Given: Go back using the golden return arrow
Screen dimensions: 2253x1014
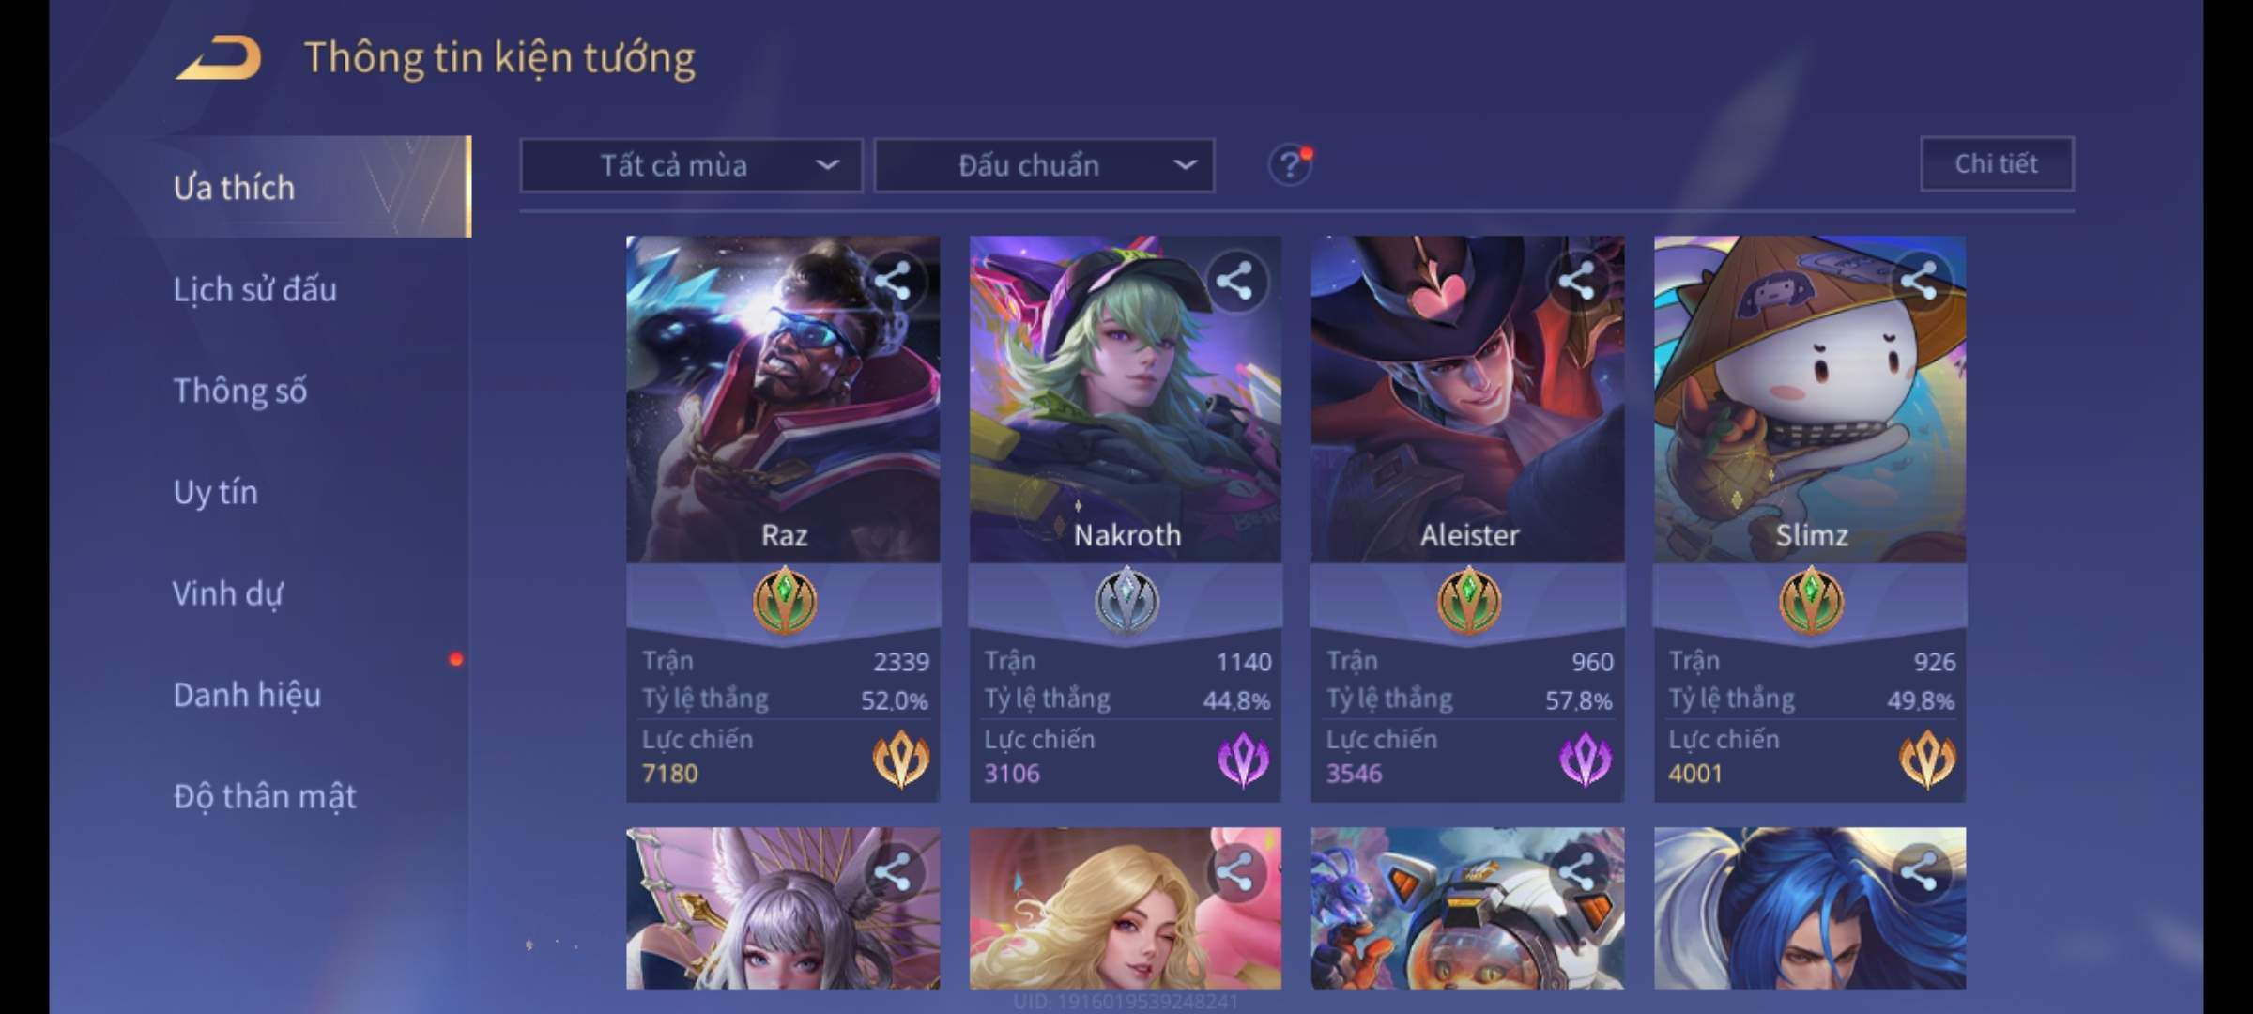Looking at the screenshot, I should point(218,58).
